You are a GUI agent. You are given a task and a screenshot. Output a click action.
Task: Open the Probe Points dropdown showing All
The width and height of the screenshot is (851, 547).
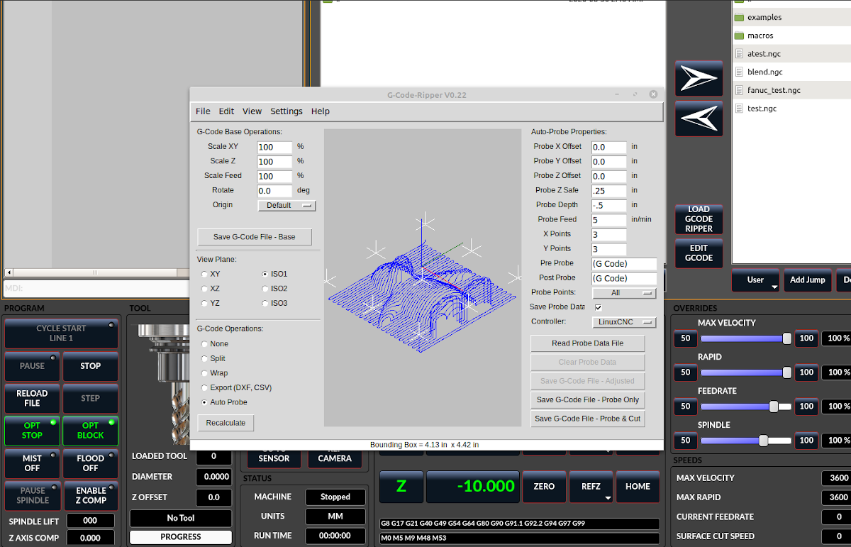pos(623,292)
